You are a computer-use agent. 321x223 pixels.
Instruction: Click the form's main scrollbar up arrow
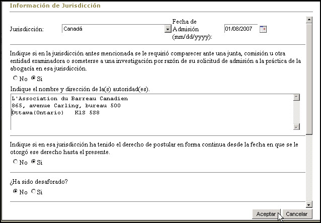309,20
